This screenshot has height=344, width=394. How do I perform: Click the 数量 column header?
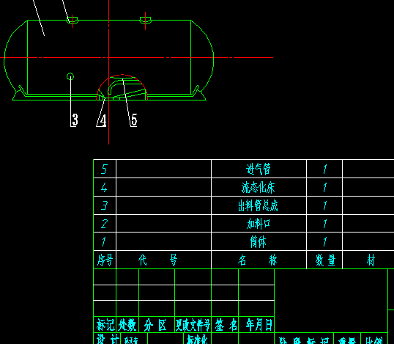(x=325, y=260)
